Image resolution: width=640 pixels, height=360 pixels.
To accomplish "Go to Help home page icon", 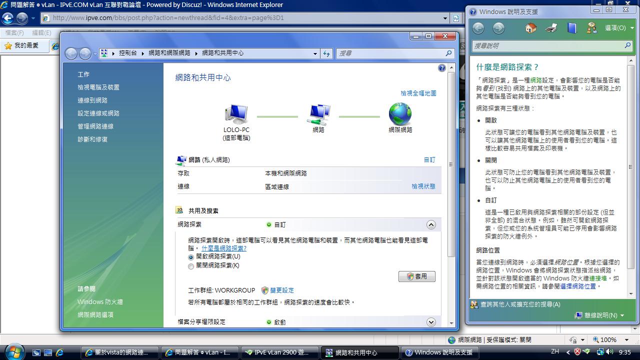I will (531, 28).
